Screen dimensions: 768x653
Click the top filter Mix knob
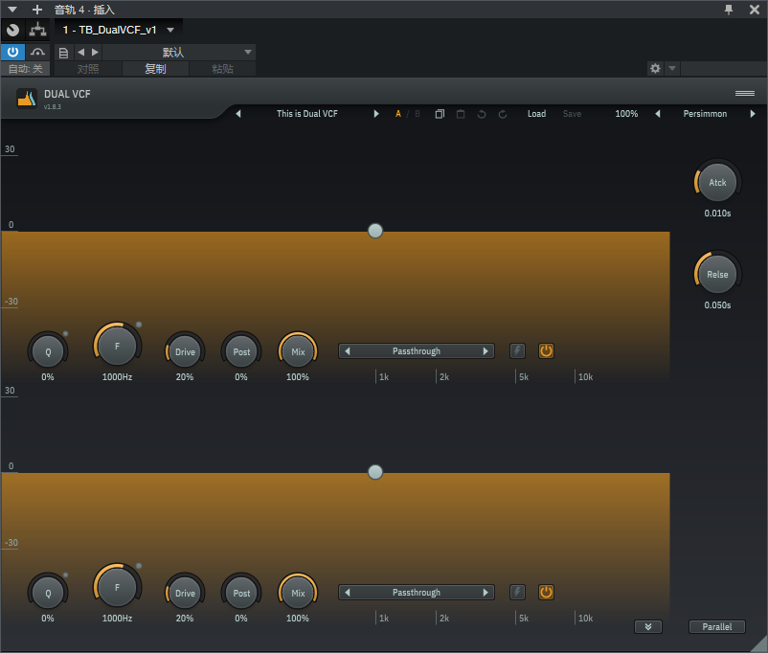pyautogui.click(x=298, y=351)
